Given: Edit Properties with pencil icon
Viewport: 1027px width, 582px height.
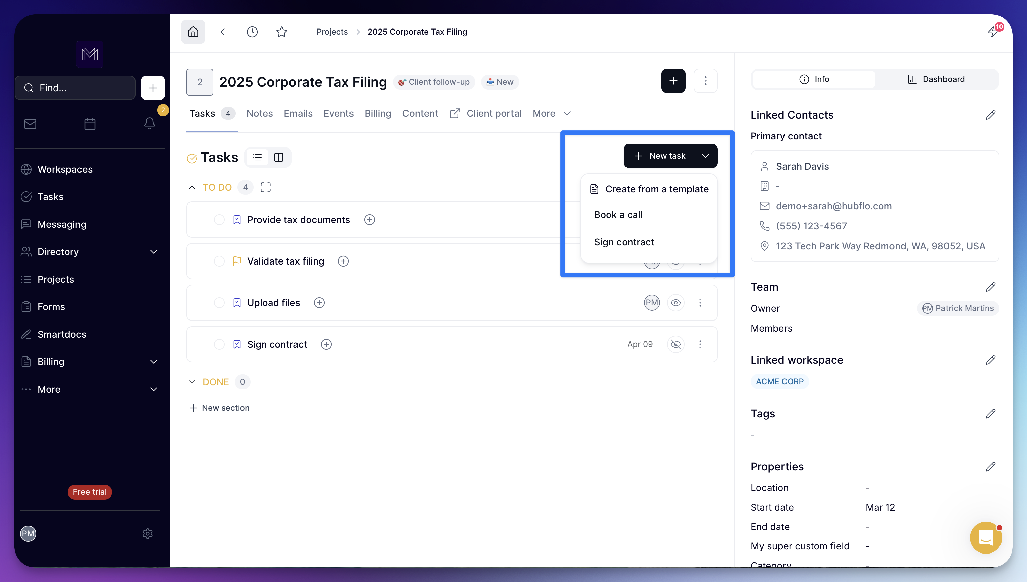Looking at the screenshot, I should pos(991,467).
